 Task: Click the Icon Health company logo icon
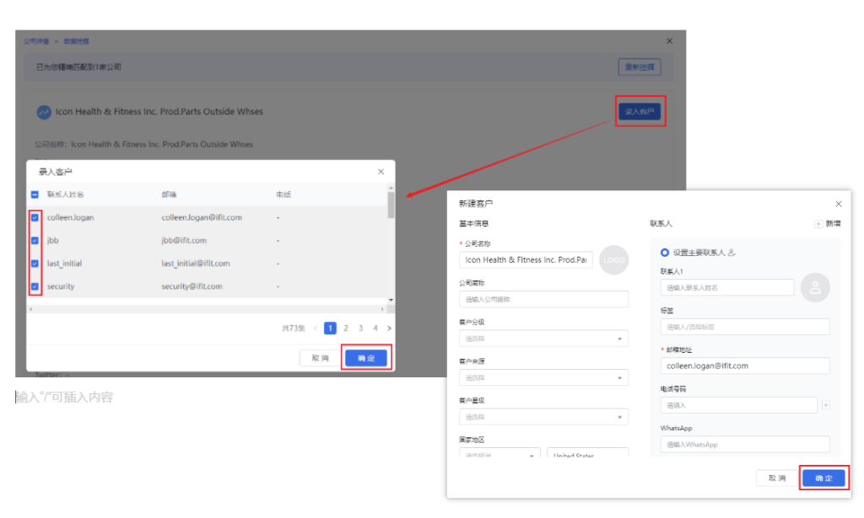(x=44, y=112)
